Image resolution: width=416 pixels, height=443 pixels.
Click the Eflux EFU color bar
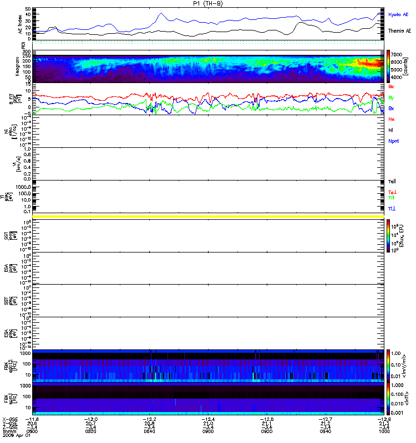[388, 236]
